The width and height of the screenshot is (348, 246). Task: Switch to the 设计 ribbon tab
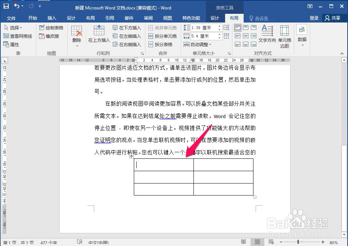[215, 18]
